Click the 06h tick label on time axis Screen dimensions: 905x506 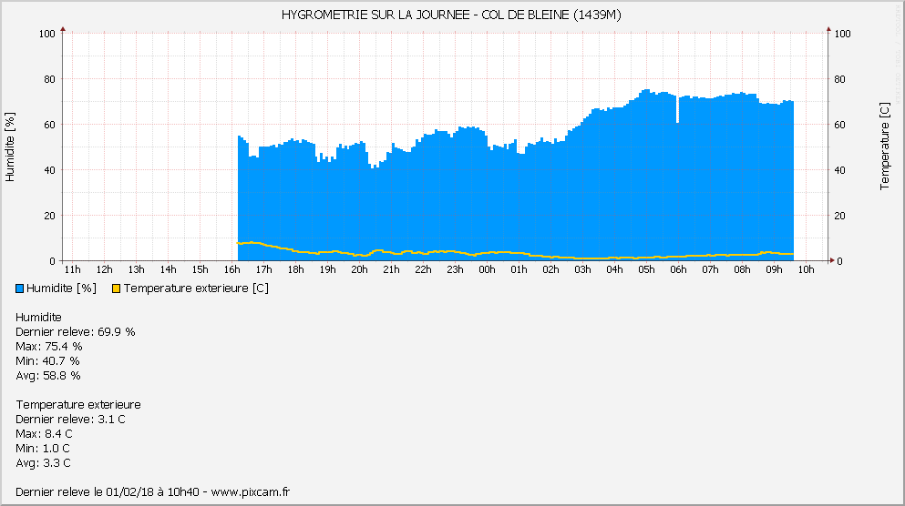point(678,269)
